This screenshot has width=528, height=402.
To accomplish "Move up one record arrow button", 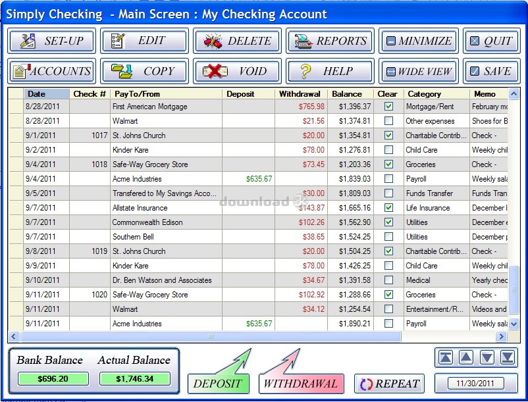I will point(466,357).
